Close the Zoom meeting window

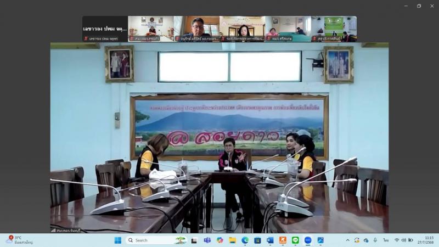[432, 6]
